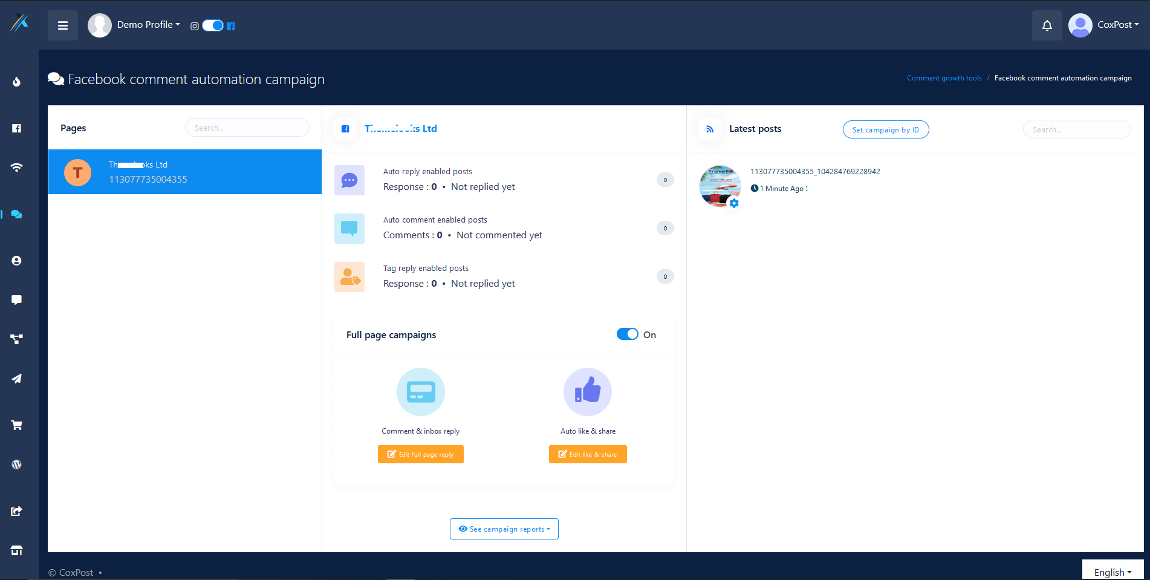Open the English language selector

[1113, 572]
